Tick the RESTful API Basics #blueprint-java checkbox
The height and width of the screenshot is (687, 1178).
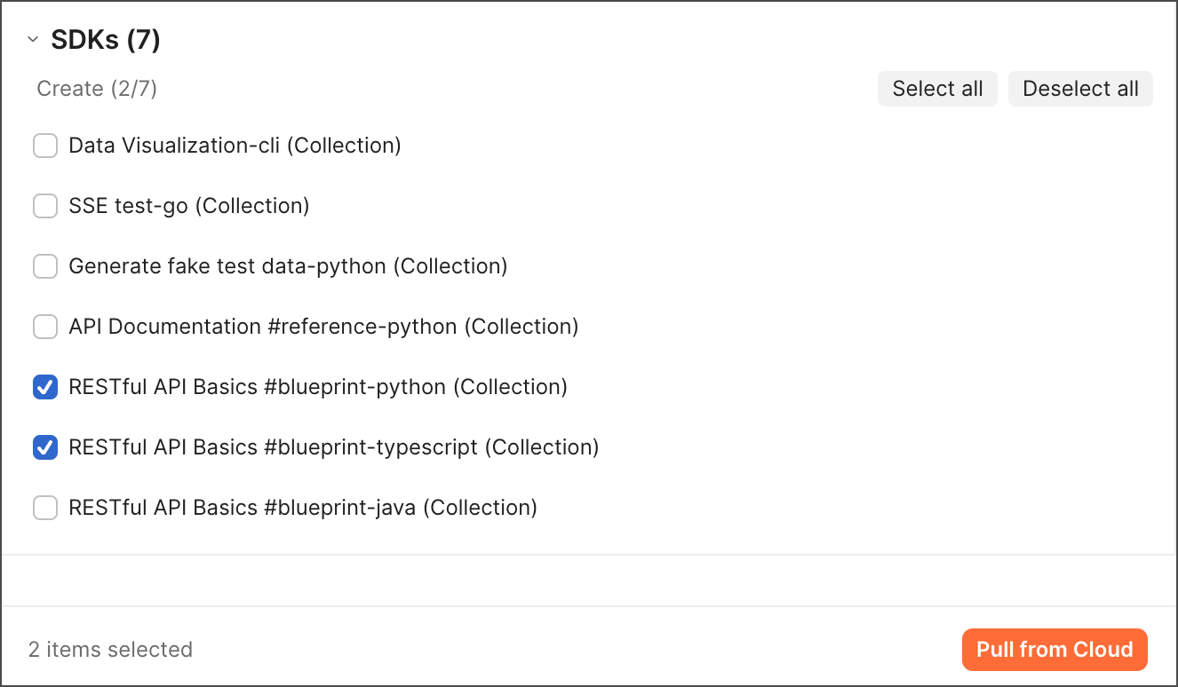[x=45, y=508]
